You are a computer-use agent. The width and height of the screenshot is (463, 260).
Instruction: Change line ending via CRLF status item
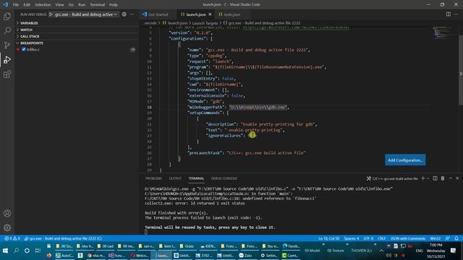point(382,238)
